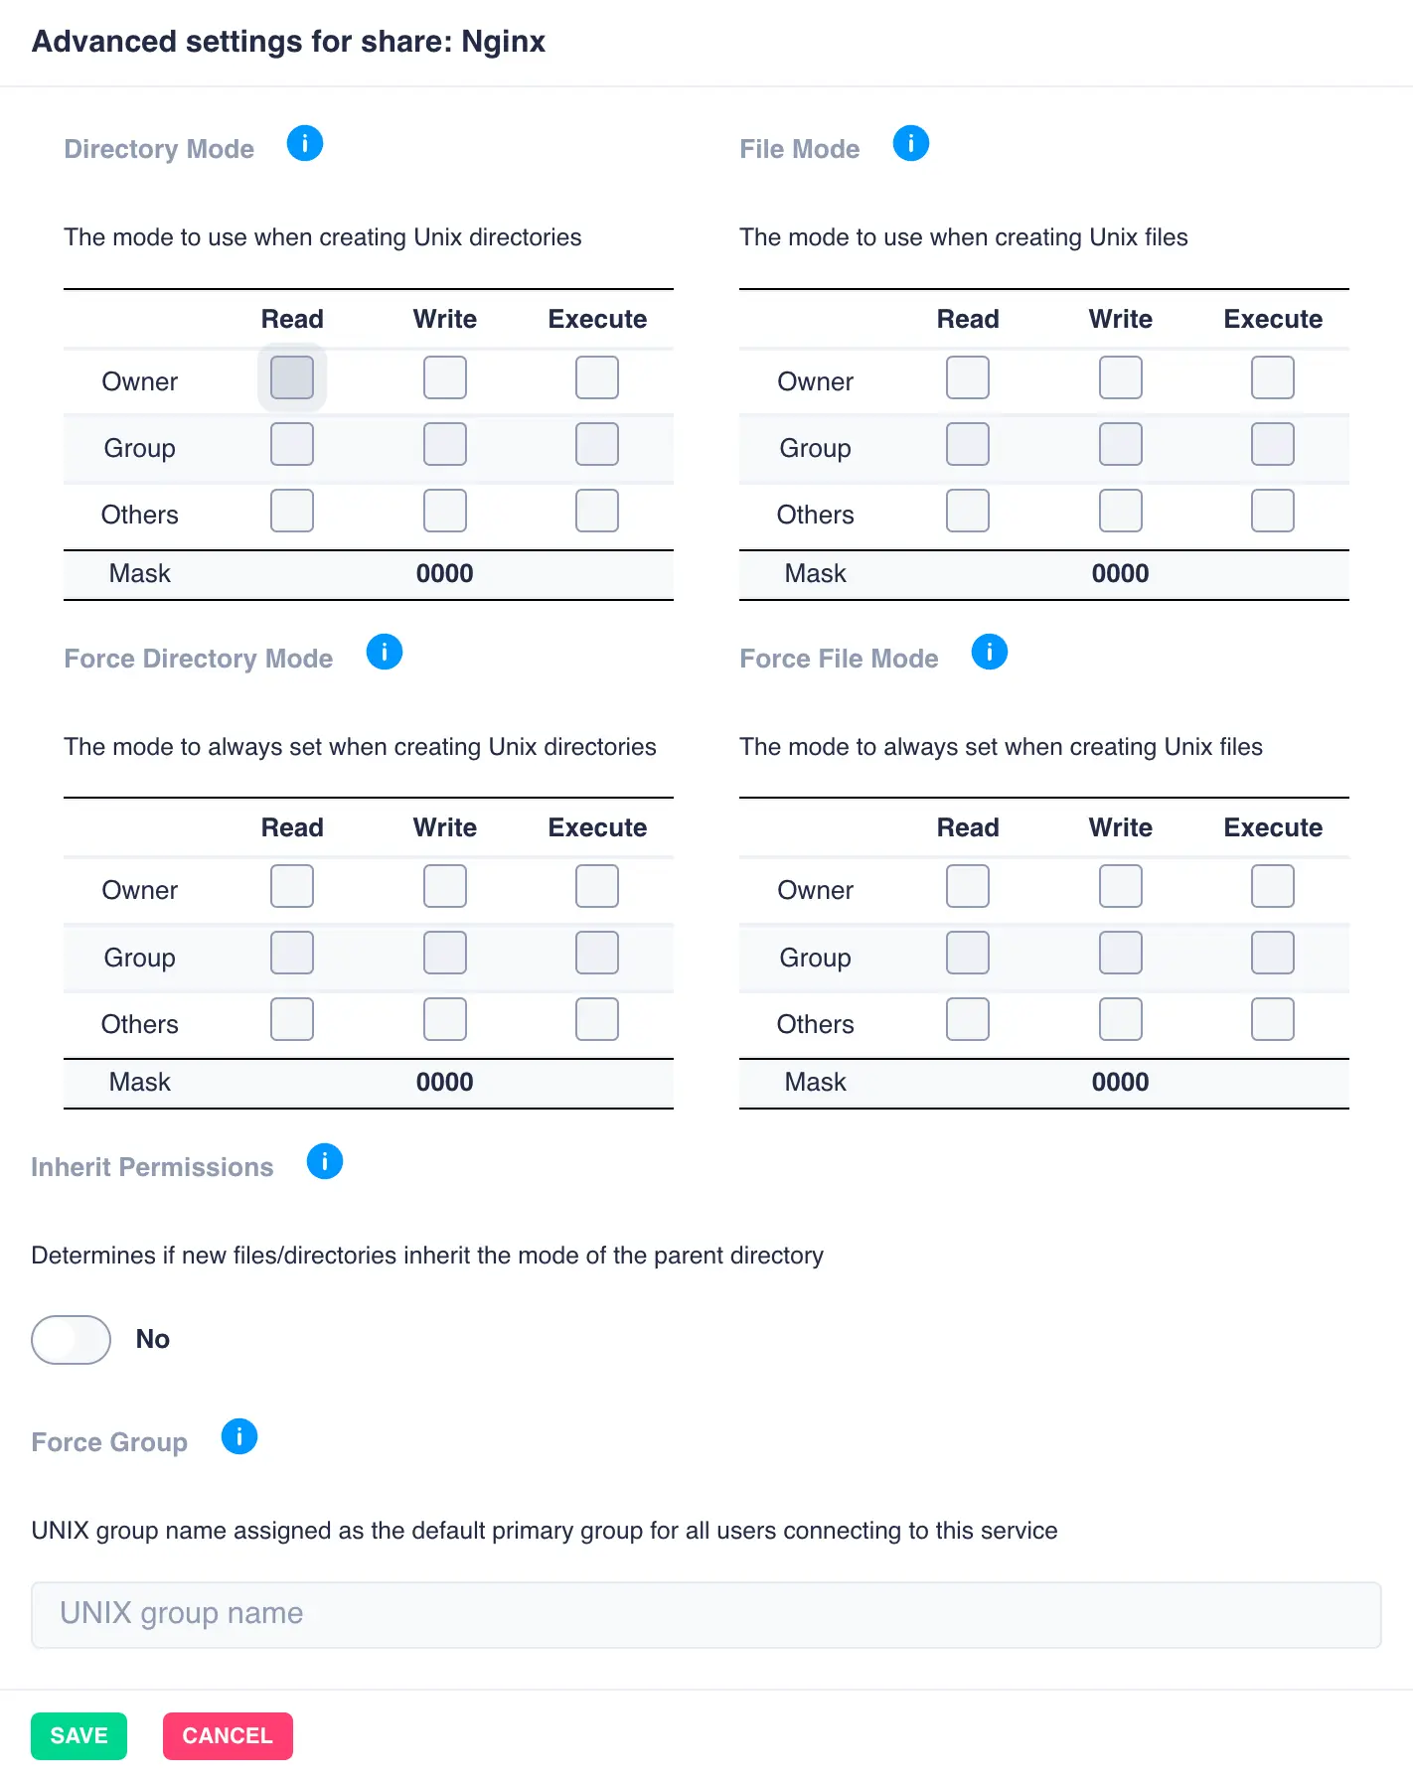Enable Inherit Permissions toggle
The width and height of the screenshot is (1413, 1780).
71,1339
